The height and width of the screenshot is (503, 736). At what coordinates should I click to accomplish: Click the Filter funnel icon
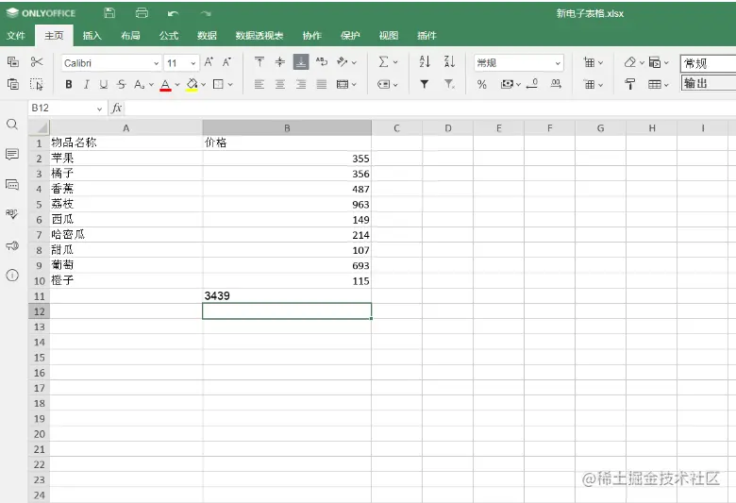tap(425, 85)
